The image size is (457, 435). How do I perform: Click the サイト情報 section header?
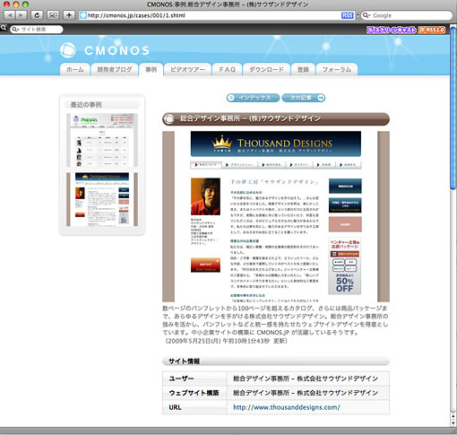tap(276, 361)
